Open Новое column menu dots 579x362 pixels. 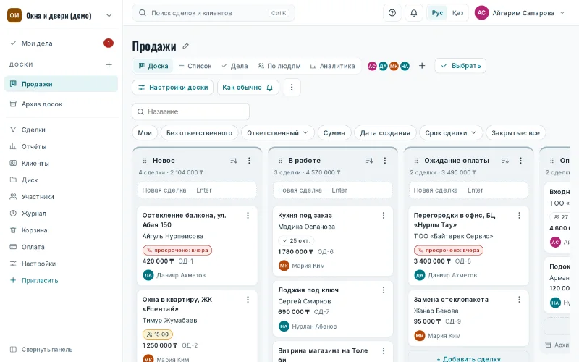(x=249, y=161)
